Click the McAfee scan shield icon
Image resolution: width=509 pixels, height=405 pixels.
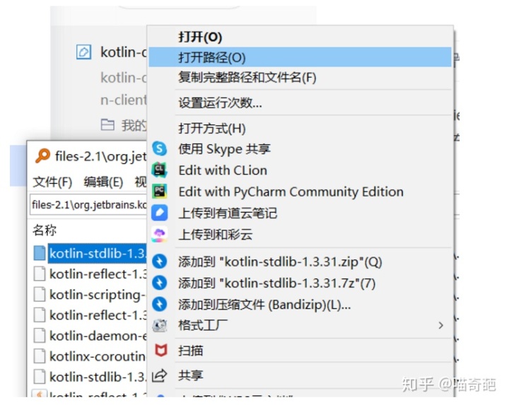[160, 351]
